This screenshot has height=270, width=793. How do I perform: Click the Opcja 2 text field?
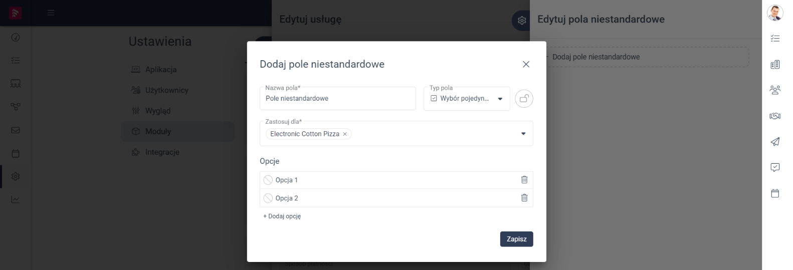coord(396,198)
